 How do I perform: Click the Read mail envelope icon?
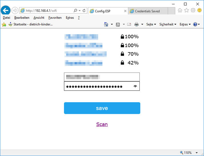129,24
